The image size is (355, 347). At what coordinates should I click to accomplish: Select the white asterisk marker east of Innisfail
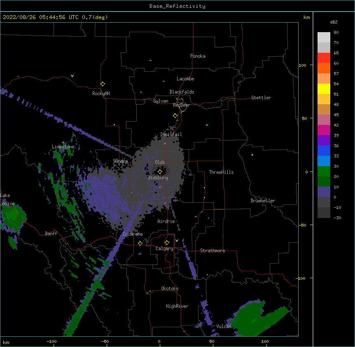point(207,125)
